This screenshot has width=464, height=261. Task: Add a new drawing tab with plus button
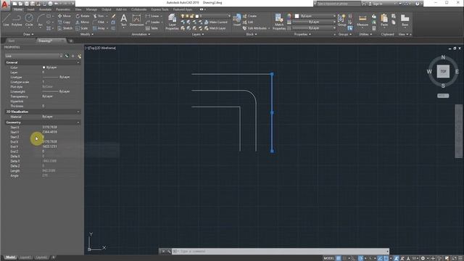pyautogui.click(x=71, y=41)
